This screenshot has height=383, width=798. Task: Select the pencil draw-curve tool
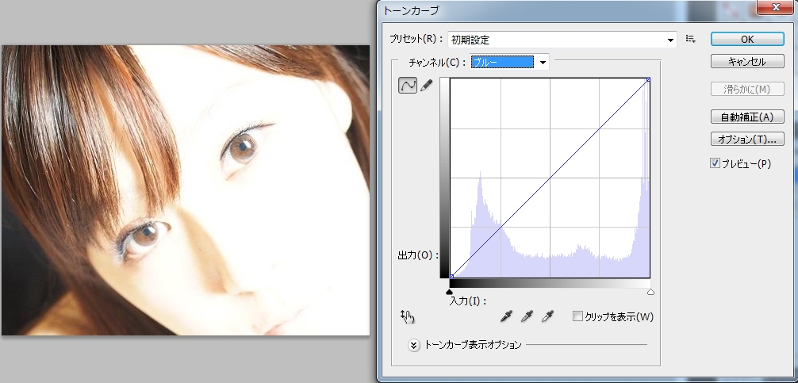coord(427,85)
